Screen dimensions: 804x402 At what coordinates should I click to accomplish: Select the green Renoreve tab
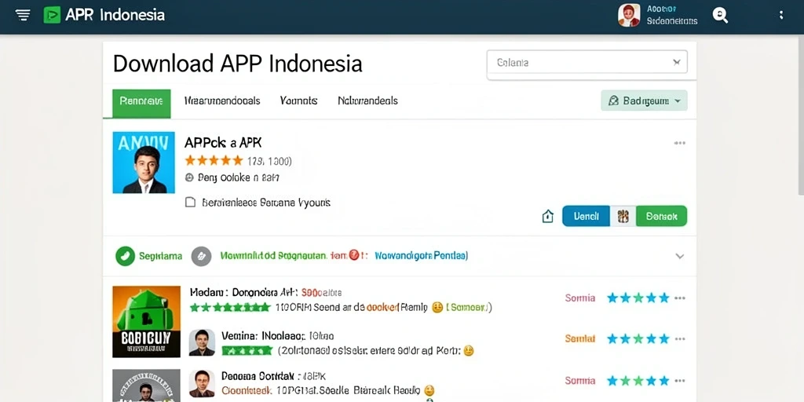(x=141, y=103)
